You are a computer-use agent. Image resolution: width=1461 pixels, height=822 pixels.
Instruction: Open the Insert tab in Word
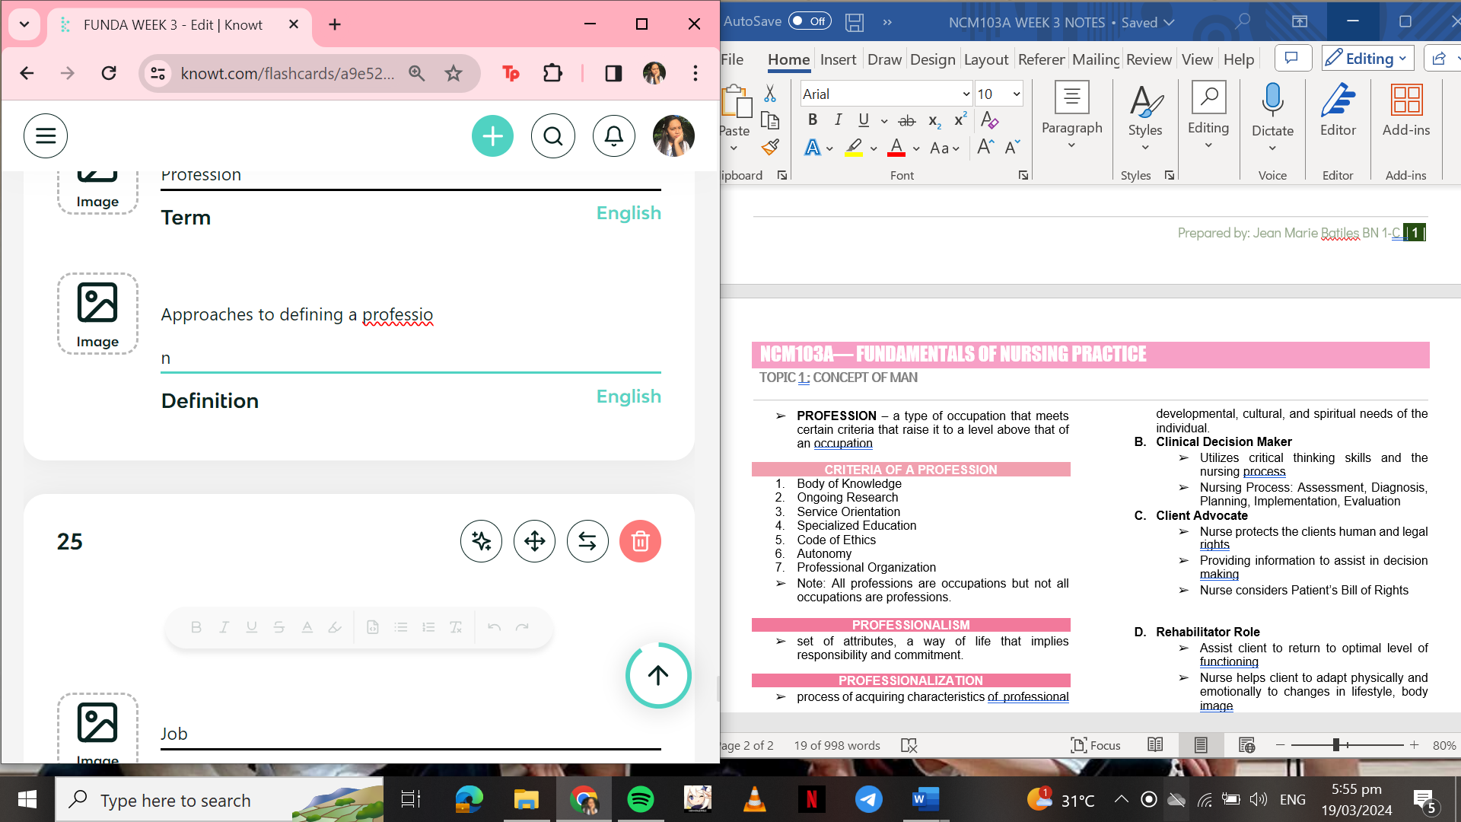pos(838,59)
